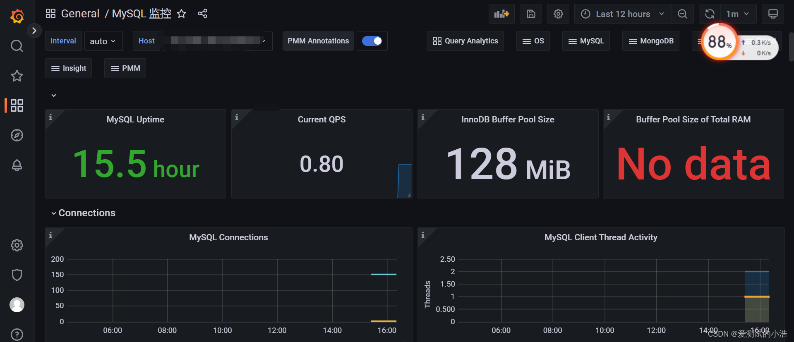Open the MongoDB dashboards menu
This screenshot has width=794, height=342.
point(651,41)
